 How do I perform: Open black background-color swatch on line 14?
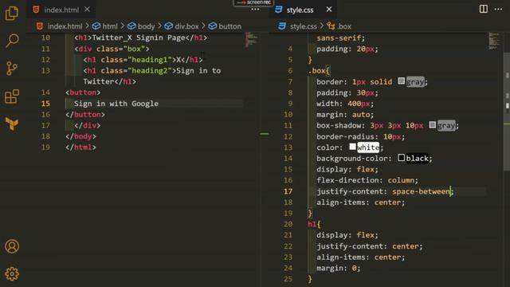click(402, 158)
